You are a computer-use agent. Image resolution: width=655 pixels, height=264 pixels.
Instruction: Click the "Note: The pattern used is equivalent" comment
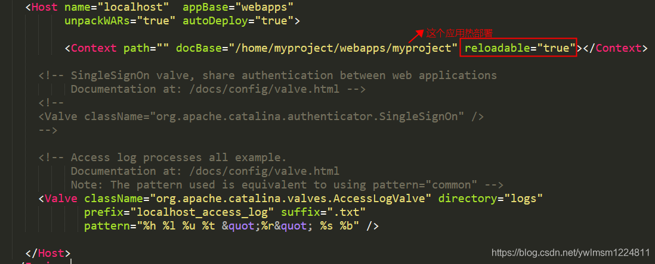pos(287,184)
